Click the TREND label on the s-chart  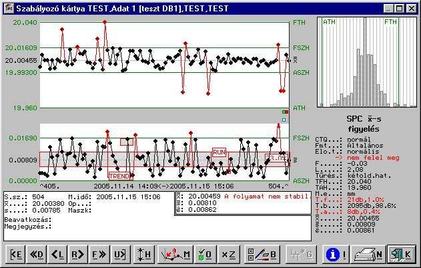point(119,176)
